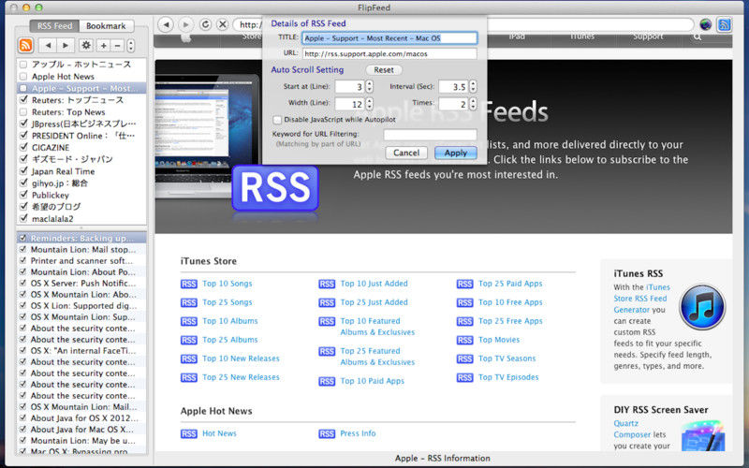Click the browser forward button

tap(185, 24)
